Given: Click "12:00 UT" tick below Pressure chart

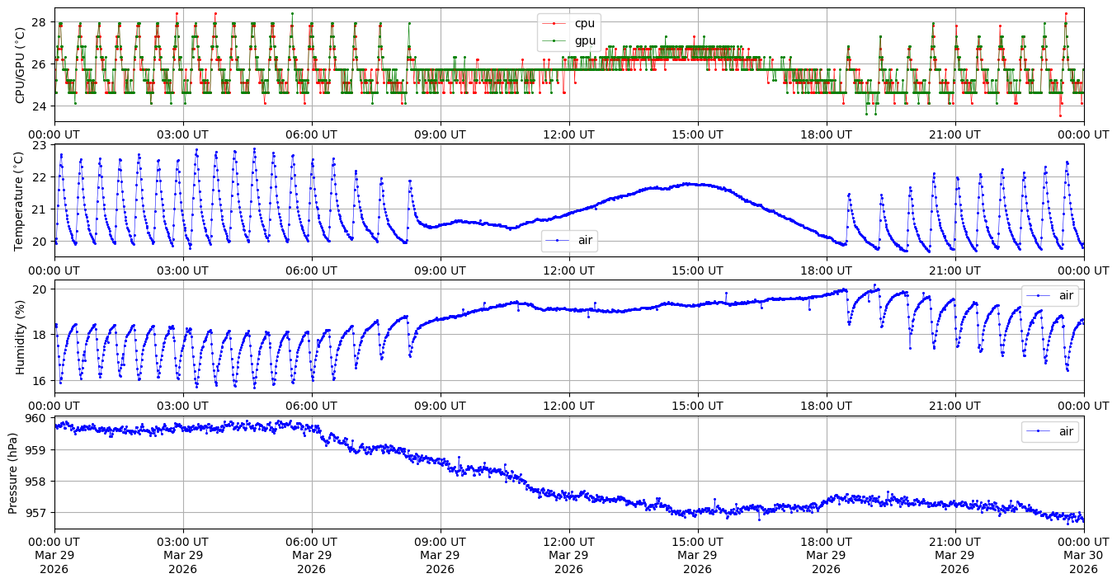Looking at the screenshot, I should pyautogui.click(x=568, y=542).
